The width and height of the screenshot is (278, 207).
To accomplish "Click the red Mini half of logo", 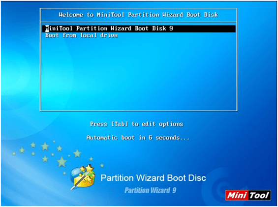I will pyautogui.click(x=237, y=195).
